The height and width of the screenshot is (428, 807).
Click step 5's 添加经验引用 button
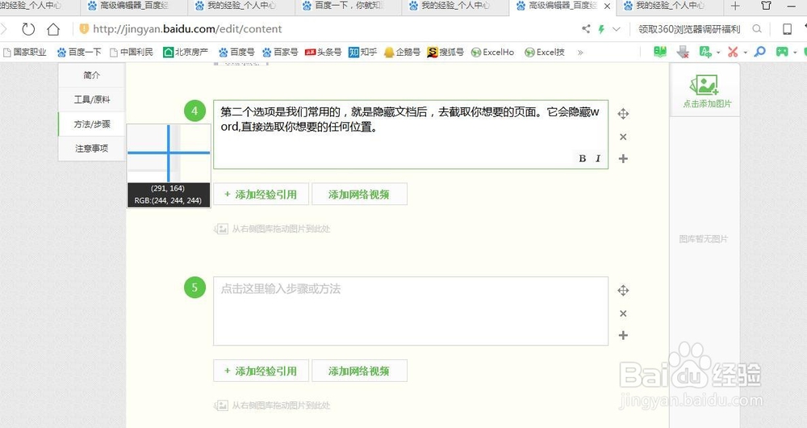261,371
